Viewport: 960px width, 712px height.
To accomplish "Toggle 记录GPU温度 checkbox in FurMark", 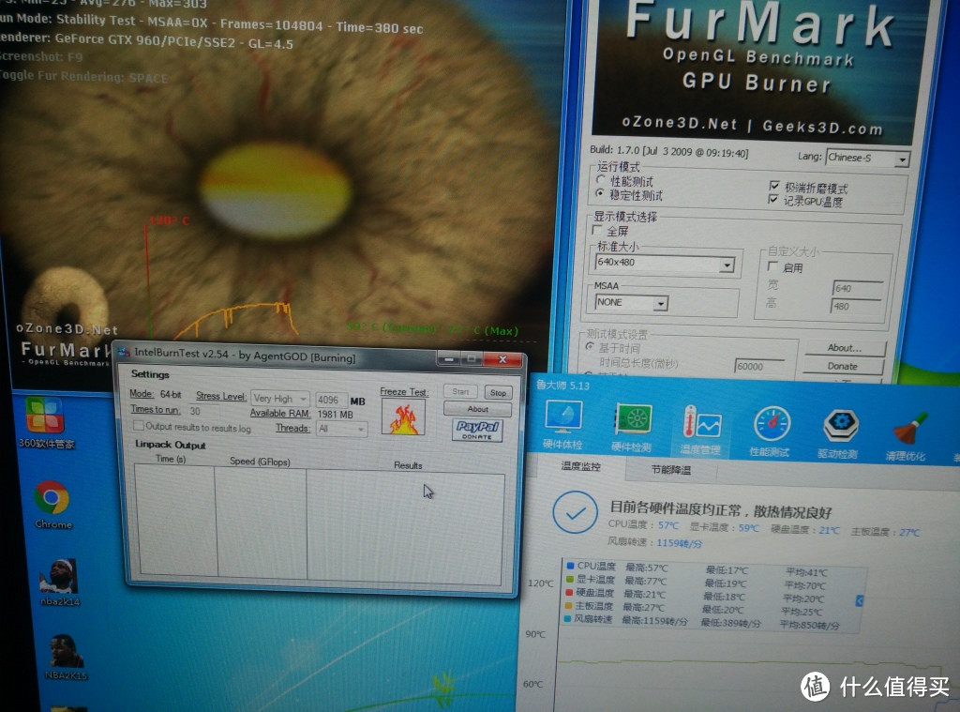I will click(x=773, y=199).
